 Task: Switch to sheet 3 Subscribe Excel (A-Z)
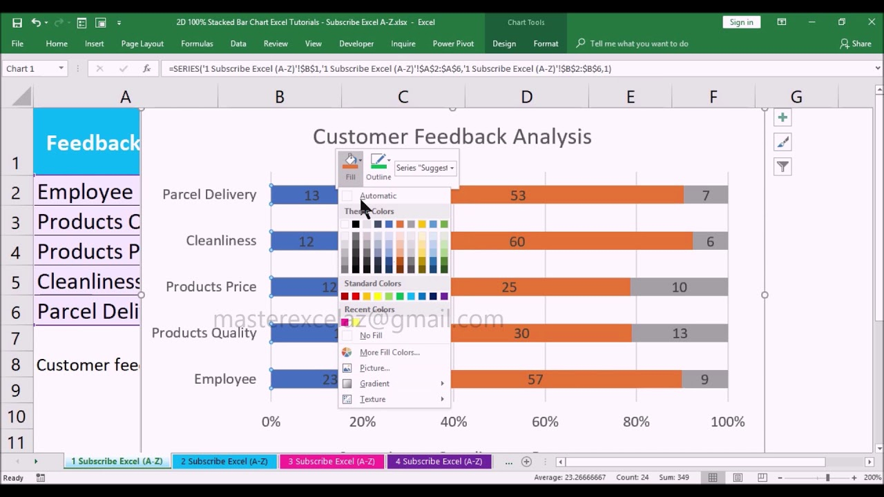331,461
